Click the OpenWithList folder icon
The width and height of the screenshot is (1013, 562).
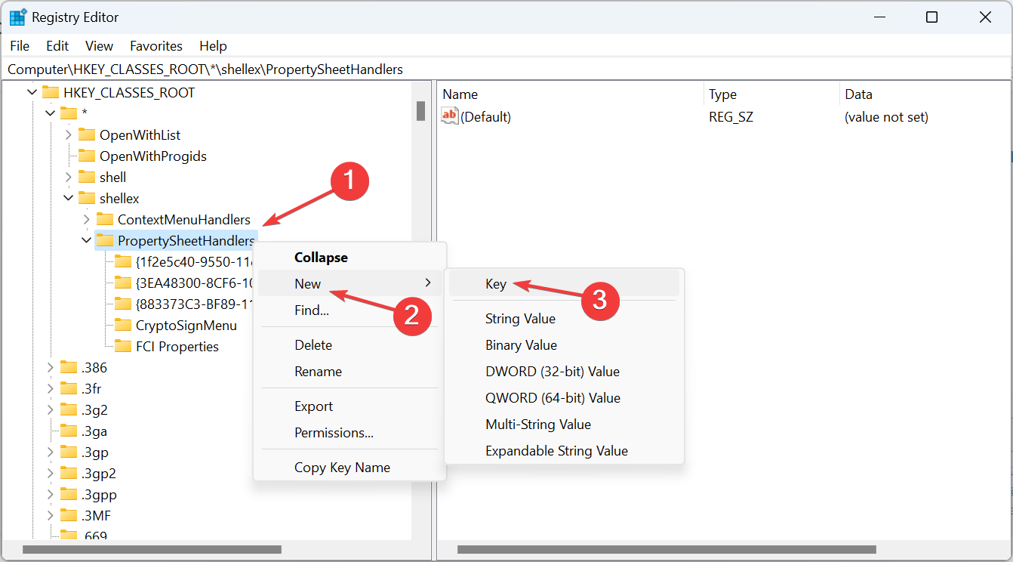tap(87, 134)
